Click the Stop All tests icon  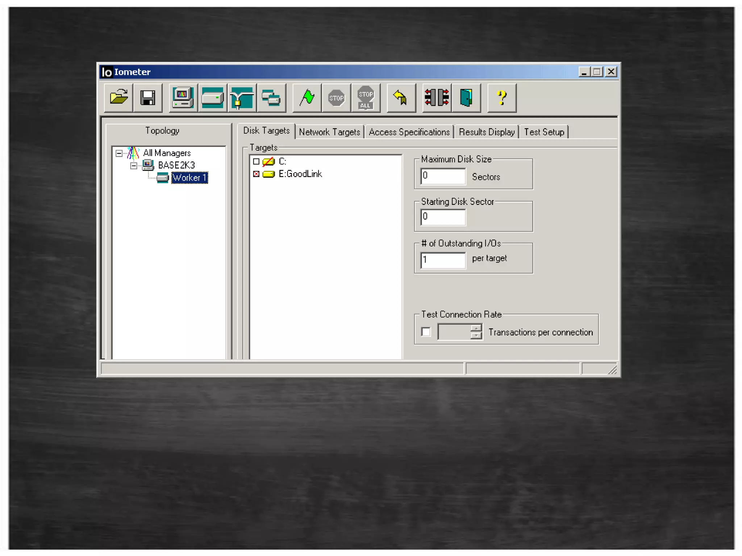coord(366,98)
